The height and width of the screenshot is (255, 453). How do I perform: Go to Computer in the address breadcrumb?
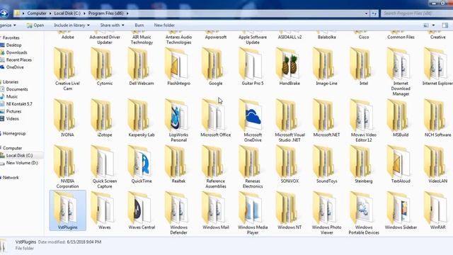(x=37, y=13)
